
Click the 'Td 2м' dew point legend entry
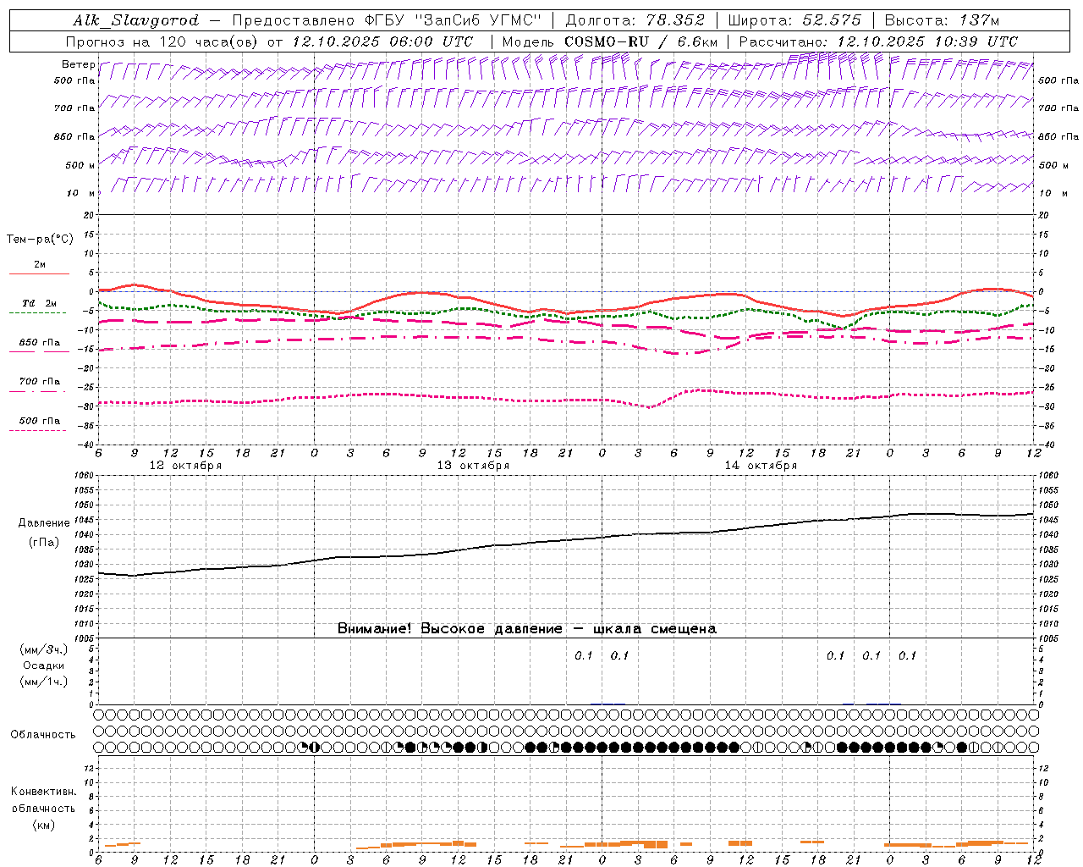[x=39, y=303]
